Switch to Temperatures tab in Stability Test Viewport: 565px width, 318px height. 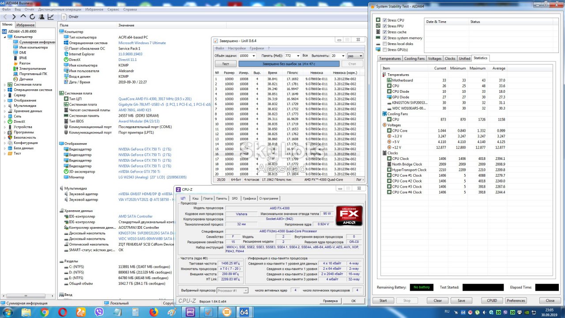pyautogui.click(x=390, y=58)
